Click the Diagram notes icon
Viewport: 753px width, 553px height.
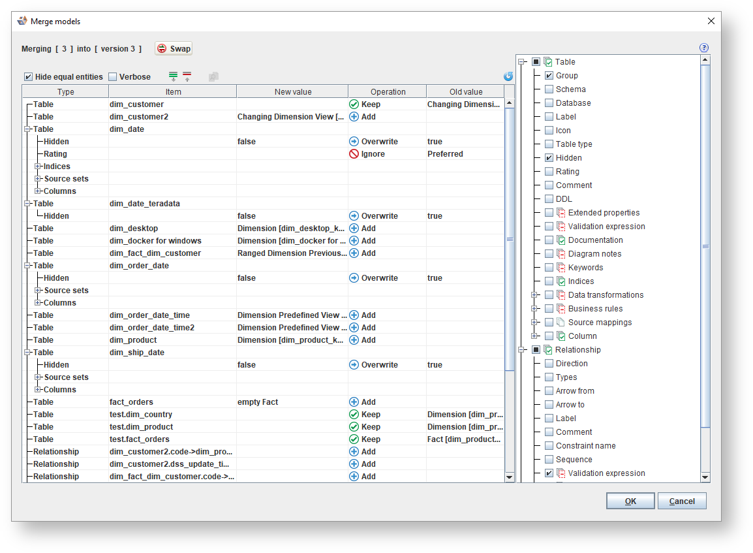coord(561,254)
